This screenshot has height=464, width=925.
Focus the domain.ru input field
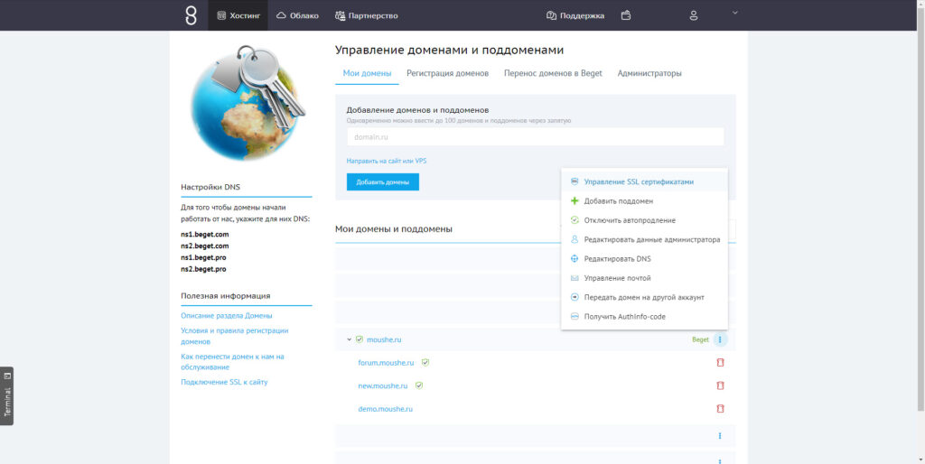[x=536, y=137]
